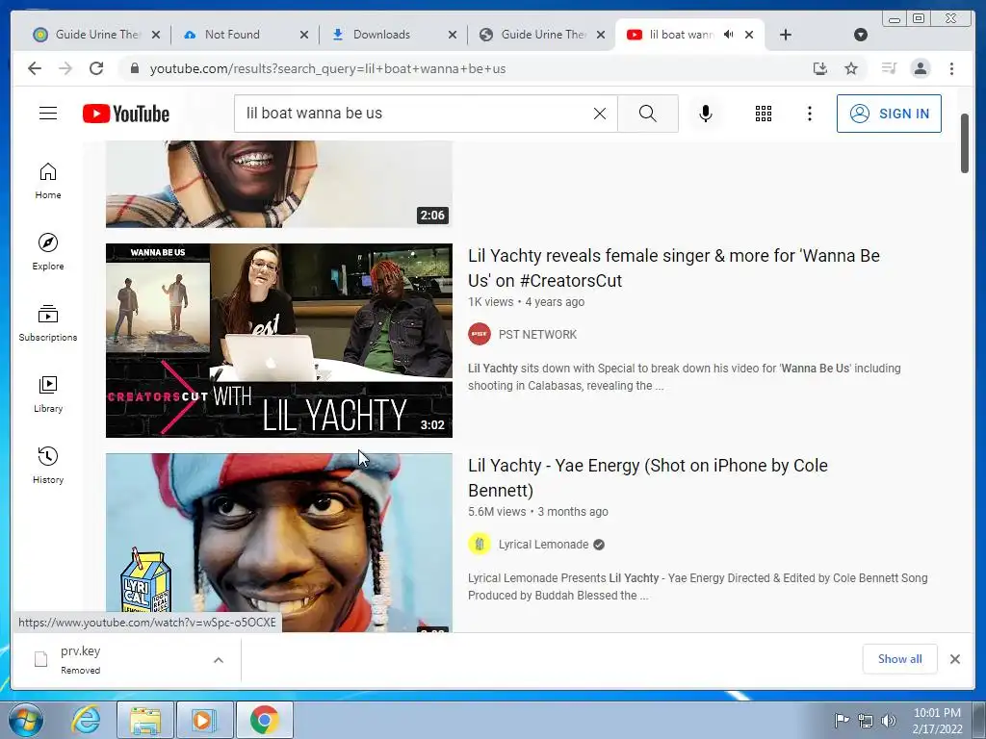The height and width of the screenshot is (739, 986).
Task: Mute the YouTube tab audio icon
Action: [728, 35]
